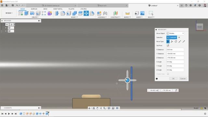
Task: Select the Press Pull tool
Action: click(57, 13)
